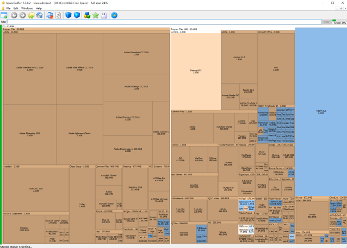Minimize the inner document window
This screenshot has width=347, height=248.
337,8
